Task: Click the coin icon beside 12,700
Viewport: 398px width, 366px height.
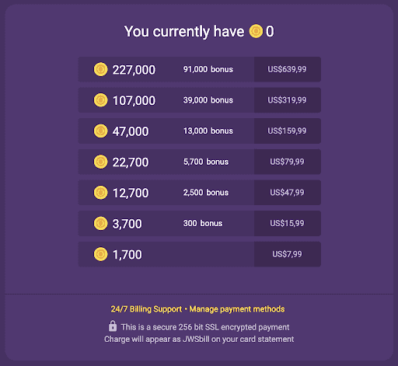Action: 100,193
